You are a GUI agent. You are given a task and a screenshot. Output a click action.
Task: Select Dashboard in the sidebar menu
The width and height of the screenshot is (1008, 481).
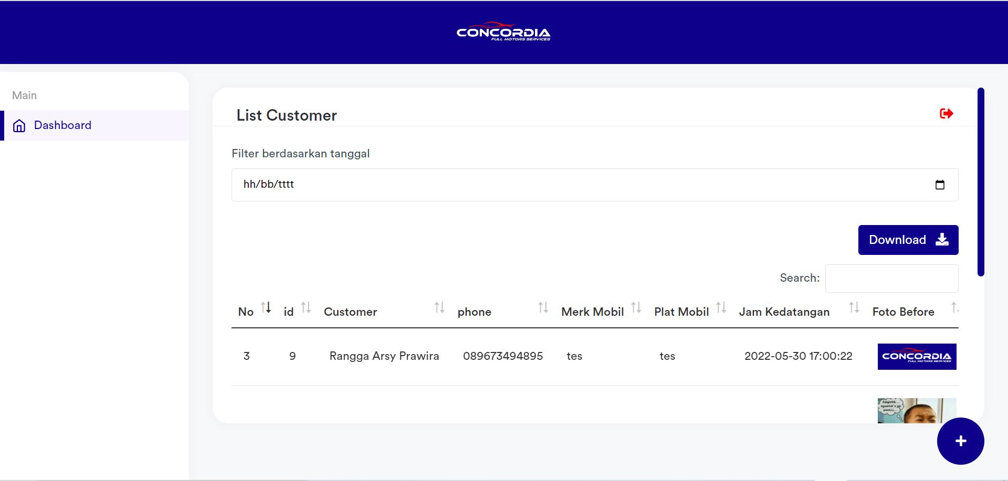62,125
